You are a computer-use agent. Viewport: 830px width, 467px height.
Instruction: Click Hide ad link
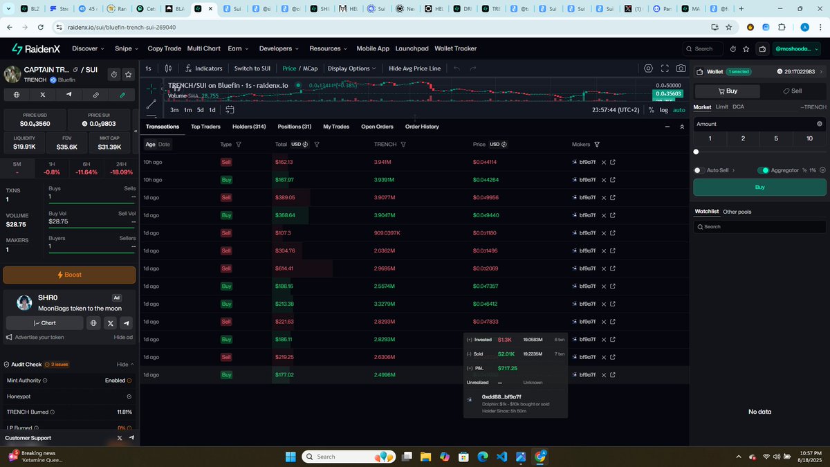pyautogui.click(x=123, y=337)
